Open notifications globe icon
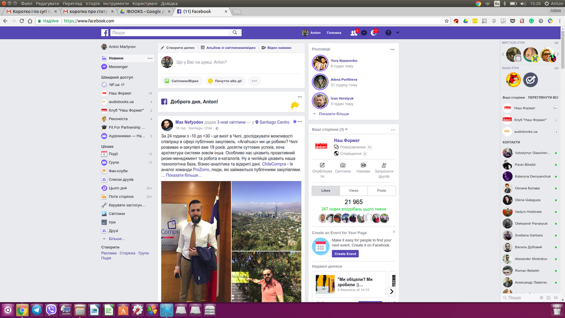This screenshot has height=318, width=565. click(x=374, y=33)
